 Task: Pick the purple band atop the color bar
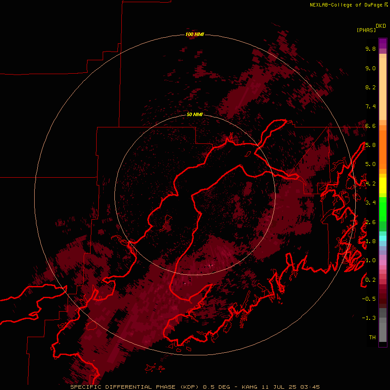coord(383,43)
